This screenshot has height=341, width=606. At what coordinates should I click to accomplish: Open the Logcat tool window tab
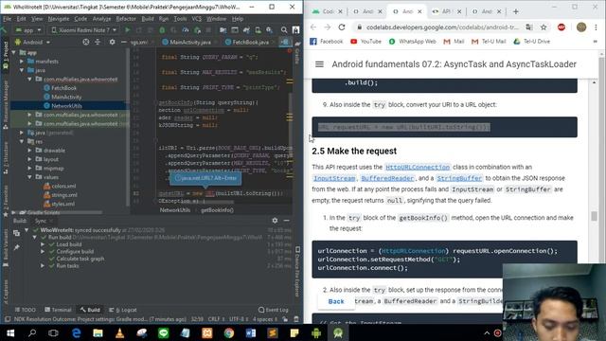pyautogui.click(x=123, y=310)
